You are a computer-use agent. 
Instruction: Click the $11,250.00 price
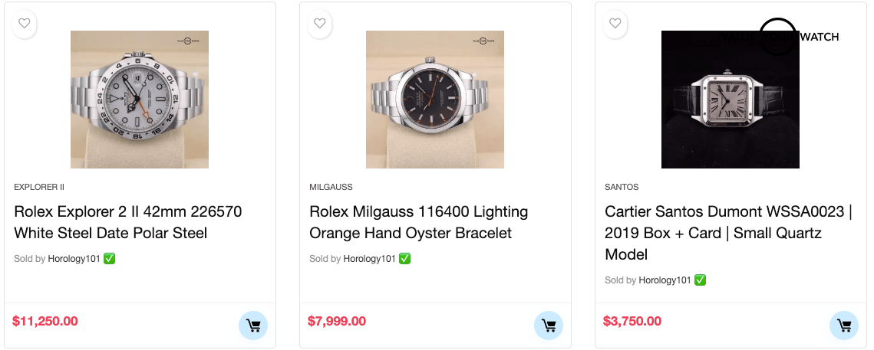tap(45, 321)
